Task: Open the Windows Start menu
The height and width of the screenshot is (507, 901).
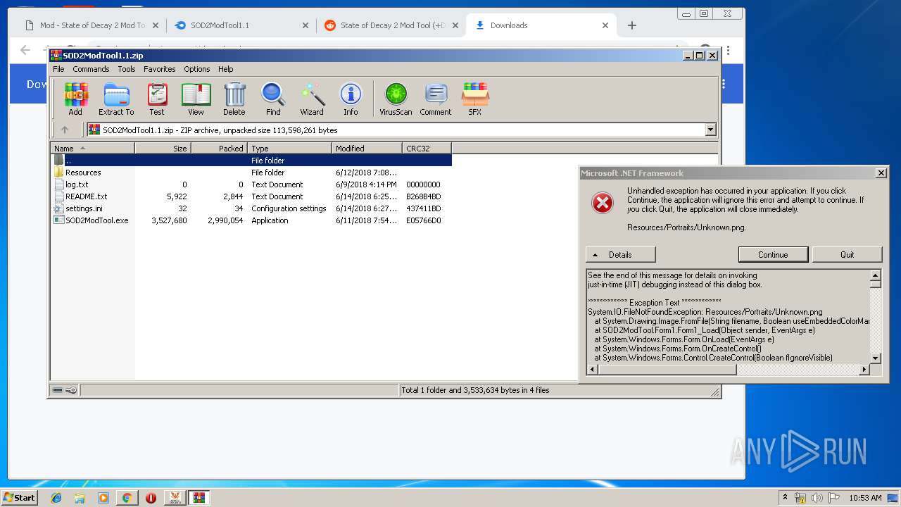Action: click(x=20, y=497)
